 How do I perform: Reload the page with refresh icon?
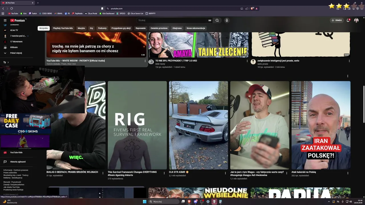pos(11,9)
